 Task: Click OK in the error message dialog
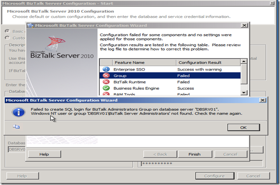[243, 127]
